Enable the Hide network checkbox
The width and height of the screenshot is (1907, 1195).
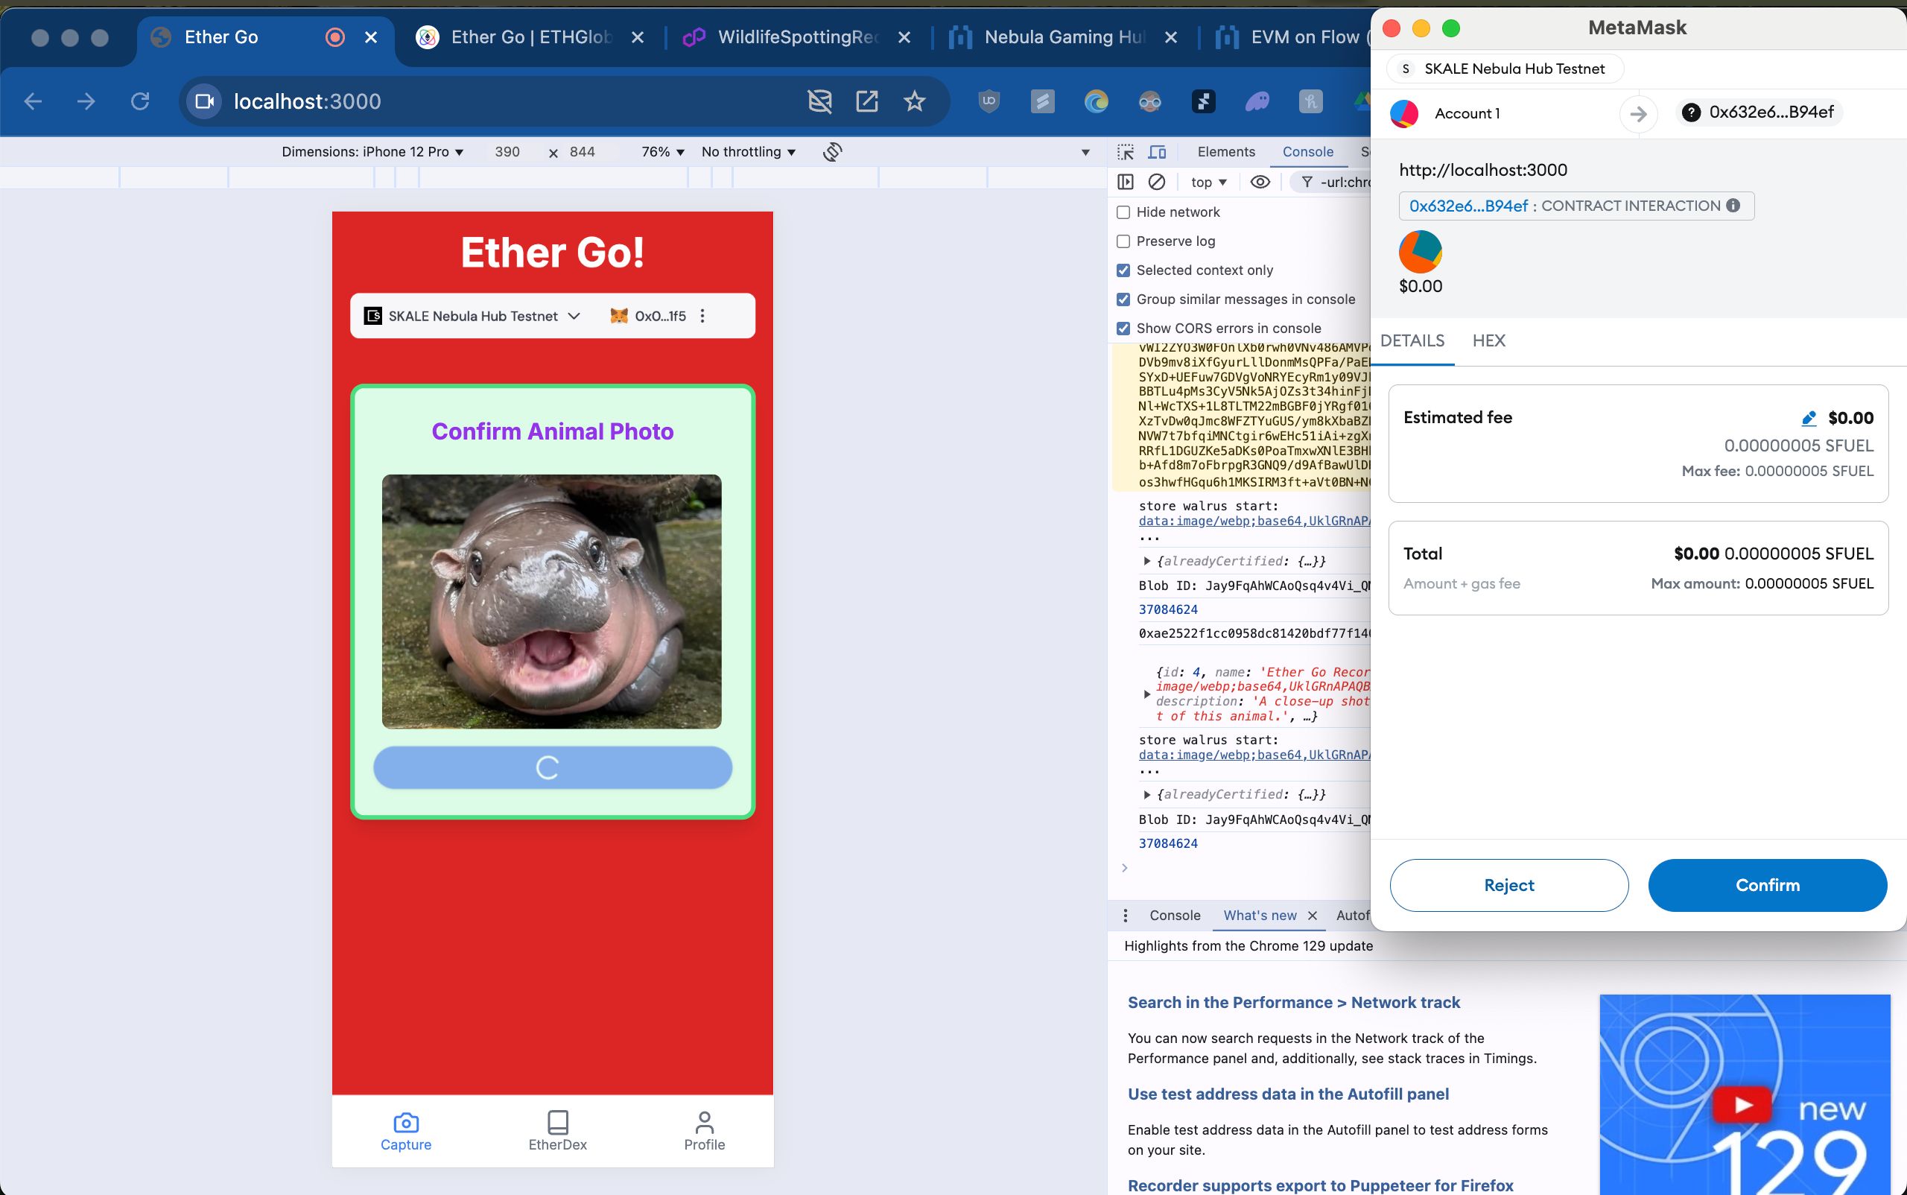(x=1123, y=212)
